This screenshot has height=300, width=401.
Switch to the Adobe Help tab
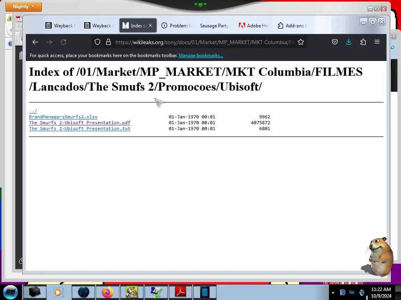coord(253,25)
